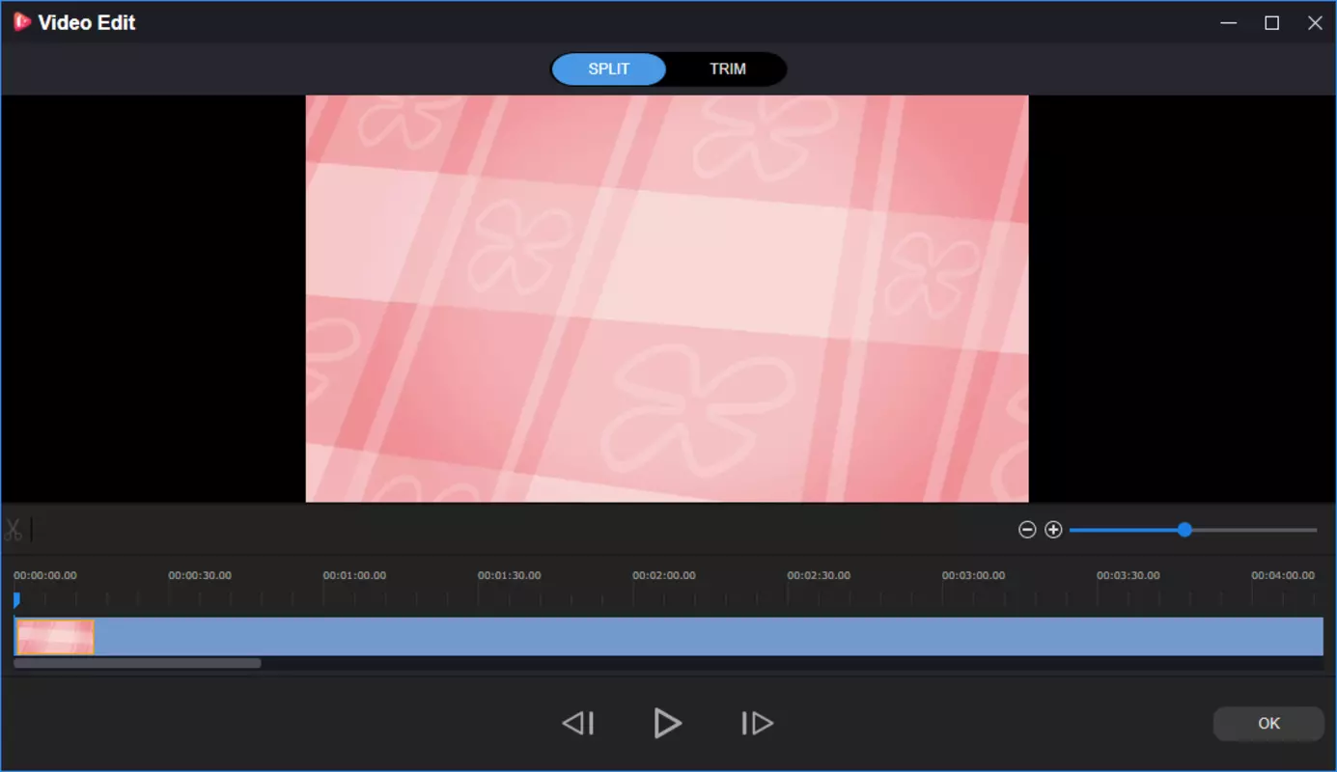Image resolution: width=1337 pixels, height=772 pixels.
Task: Click the 00:02:00.00 ruler mark
Action: [x=664, y=575]
